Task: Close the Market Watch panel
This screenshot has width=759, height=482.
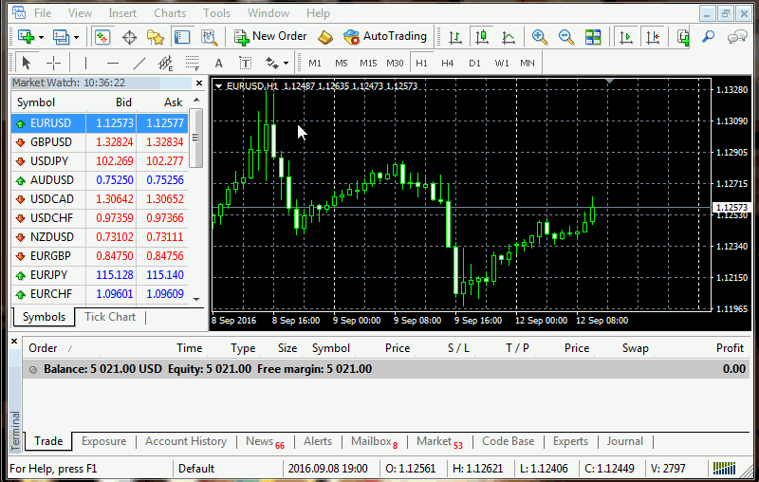Action: (199, 83)
